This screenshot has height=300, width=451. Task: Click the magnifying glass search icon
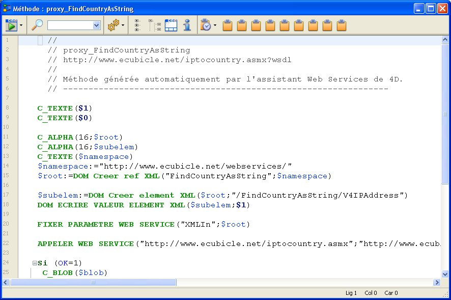pyautogui.click(x=38, y=25)
